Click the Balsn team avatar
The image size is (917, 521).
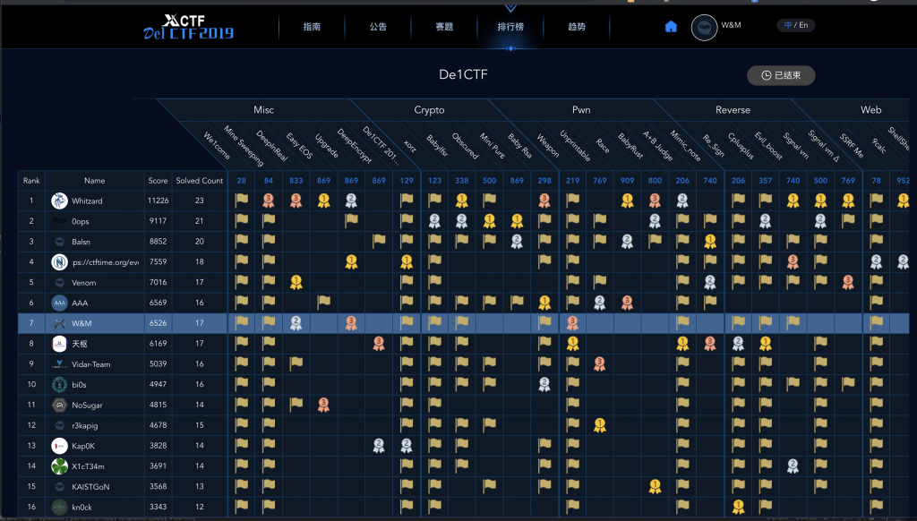click(x=59, y=242)
